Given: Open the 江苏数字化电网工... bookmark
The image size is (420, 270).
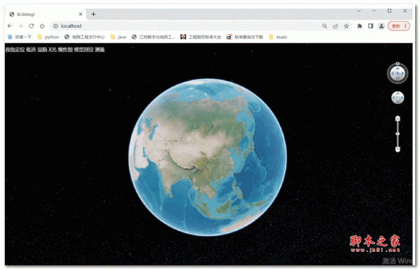Looking at the screenshot, I should click(x=153, y=37).
